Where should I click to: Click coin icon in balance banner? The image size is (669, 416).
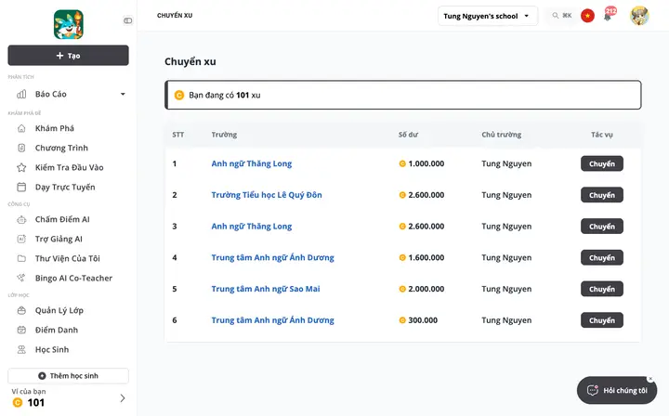click(179, 95)
